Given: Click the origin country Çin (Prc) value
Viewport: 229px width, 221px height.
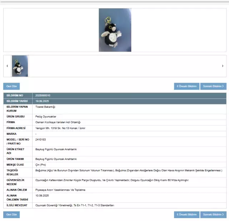Looking at the screenshot, I should (41, 164).
